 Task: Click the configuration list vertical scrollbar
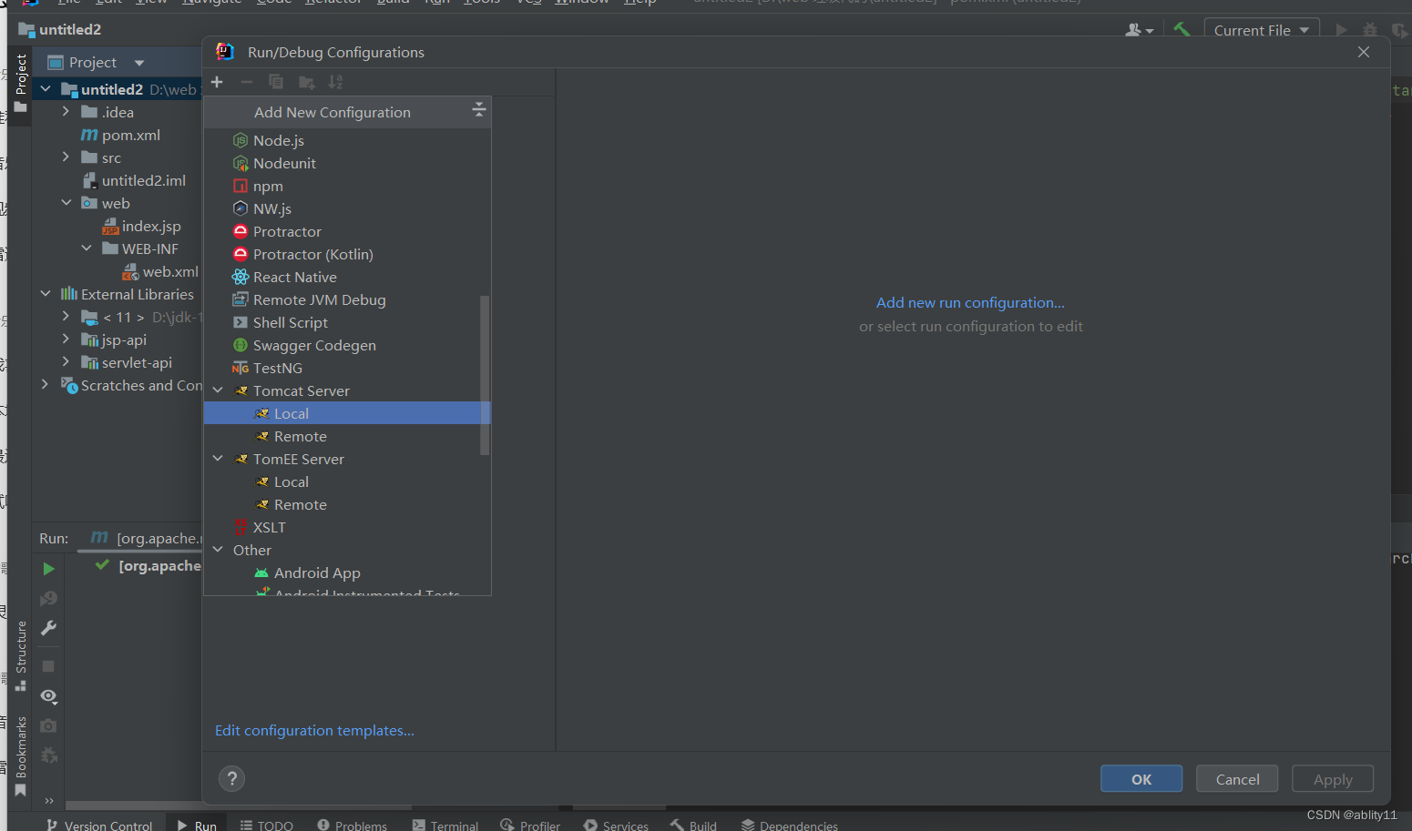[x=485, y=375]
